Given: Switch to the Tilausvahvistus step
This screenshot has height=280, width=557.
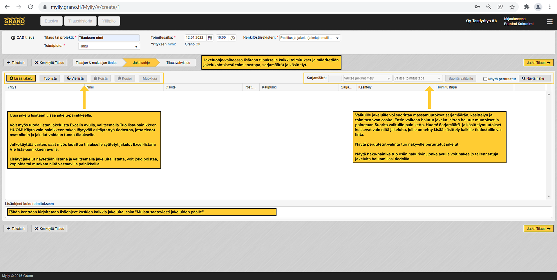Looking at the screenshot, I should 178,63.
